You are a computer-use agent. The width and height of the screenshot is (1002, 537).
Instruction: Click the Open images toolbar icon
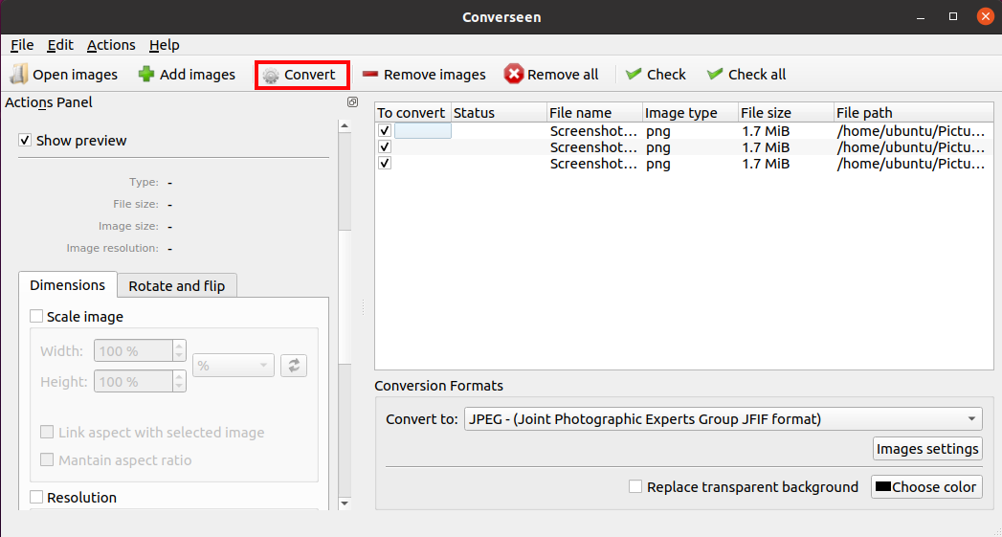[18, 74]
